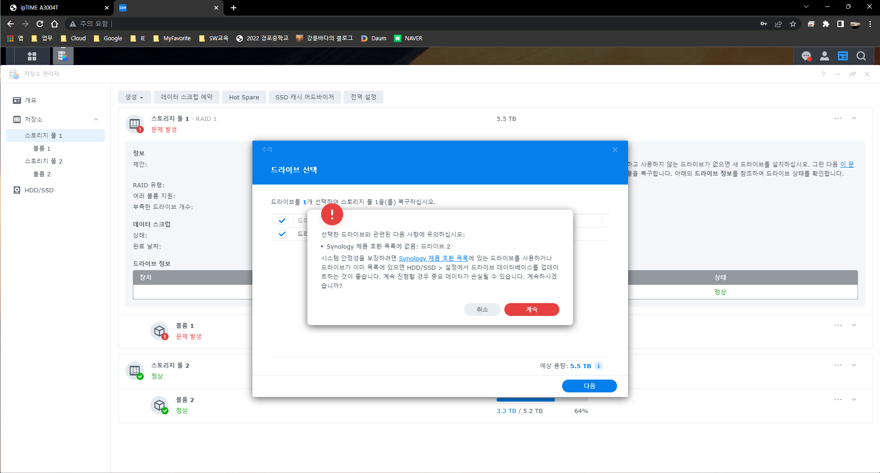Click Cancel (취소) in the warning dialog
The height and width of the screenshot is (473, 880).
tap(482, 310)
